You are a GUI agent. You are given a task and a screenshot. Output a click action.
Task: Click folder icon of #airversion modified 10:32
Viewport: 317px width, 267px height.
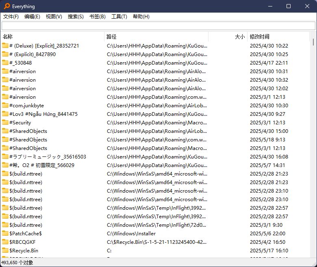[5, 80]
